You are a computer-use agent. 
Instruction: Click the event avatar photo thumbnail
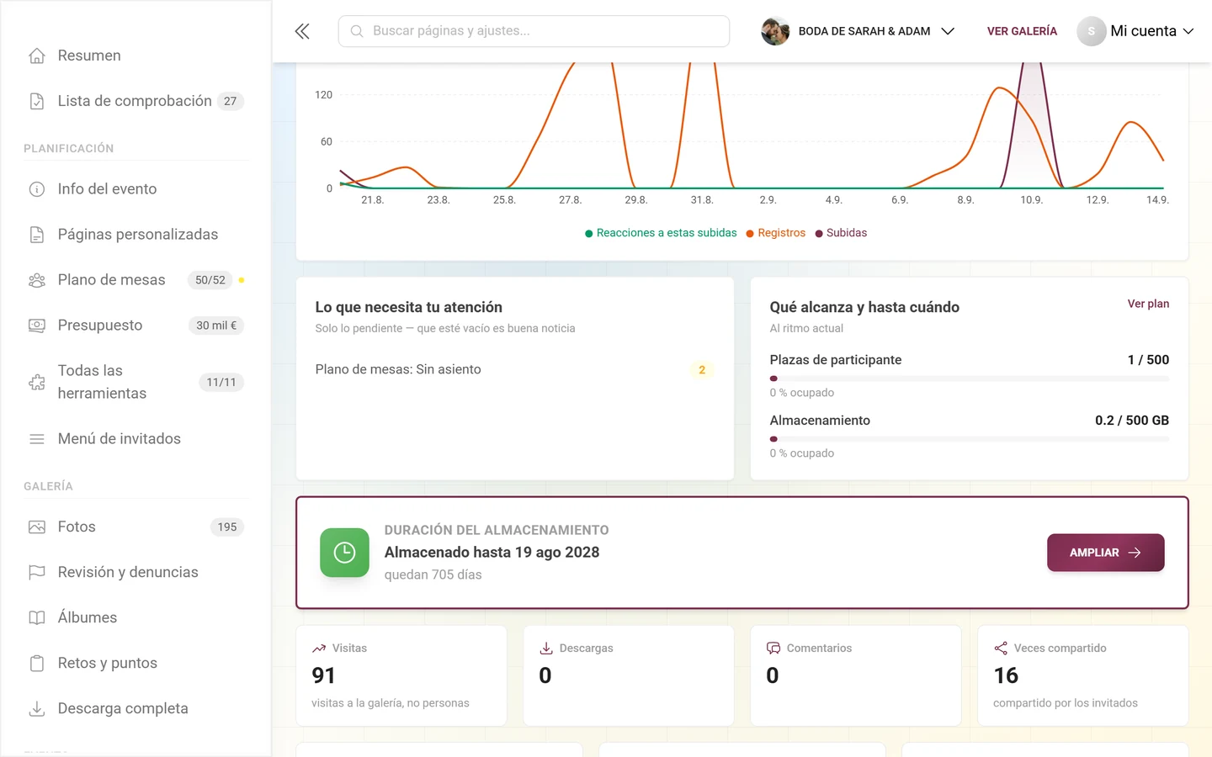(x=775, y=31)
